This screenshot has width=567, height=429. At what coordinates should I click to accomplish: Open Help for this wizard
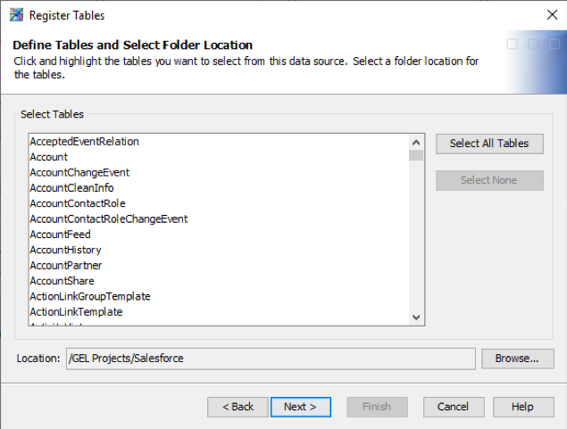tap(523, 407)
